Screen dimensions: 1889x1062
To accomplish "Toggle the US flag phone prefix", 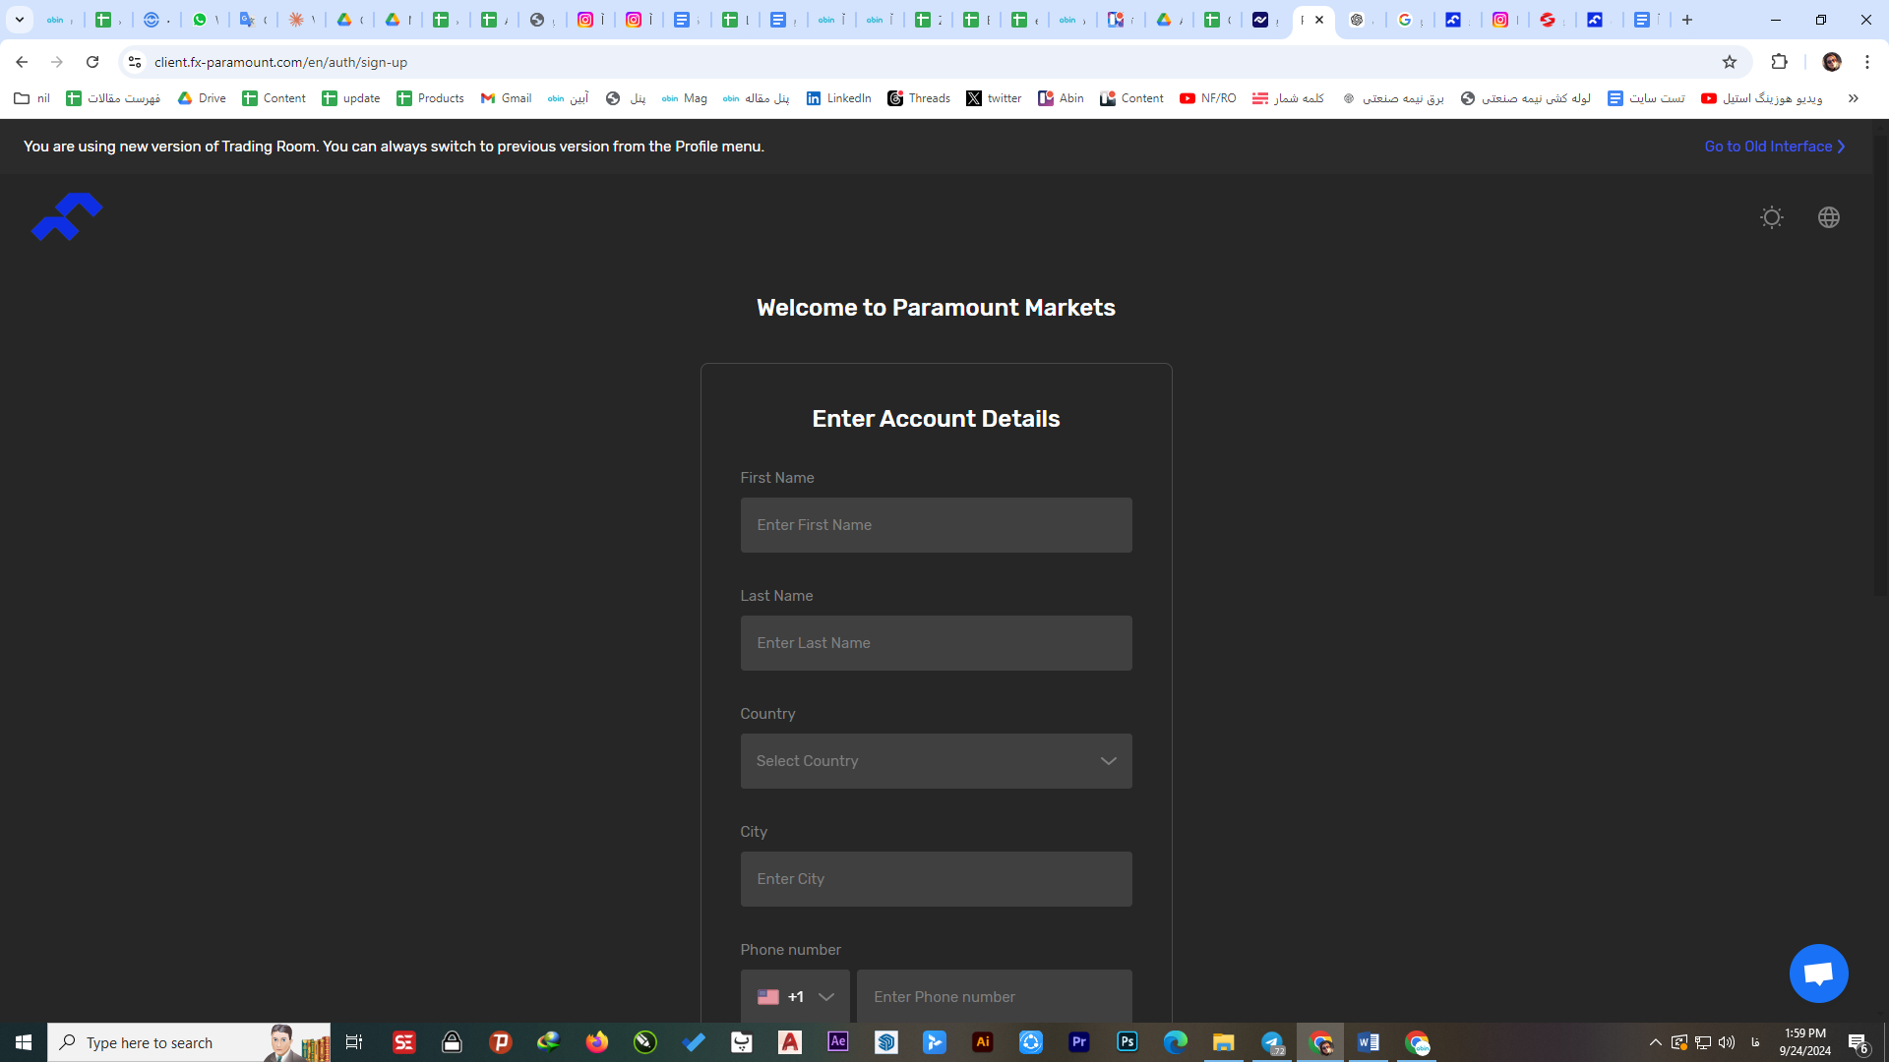I will [x=793, y=996].
